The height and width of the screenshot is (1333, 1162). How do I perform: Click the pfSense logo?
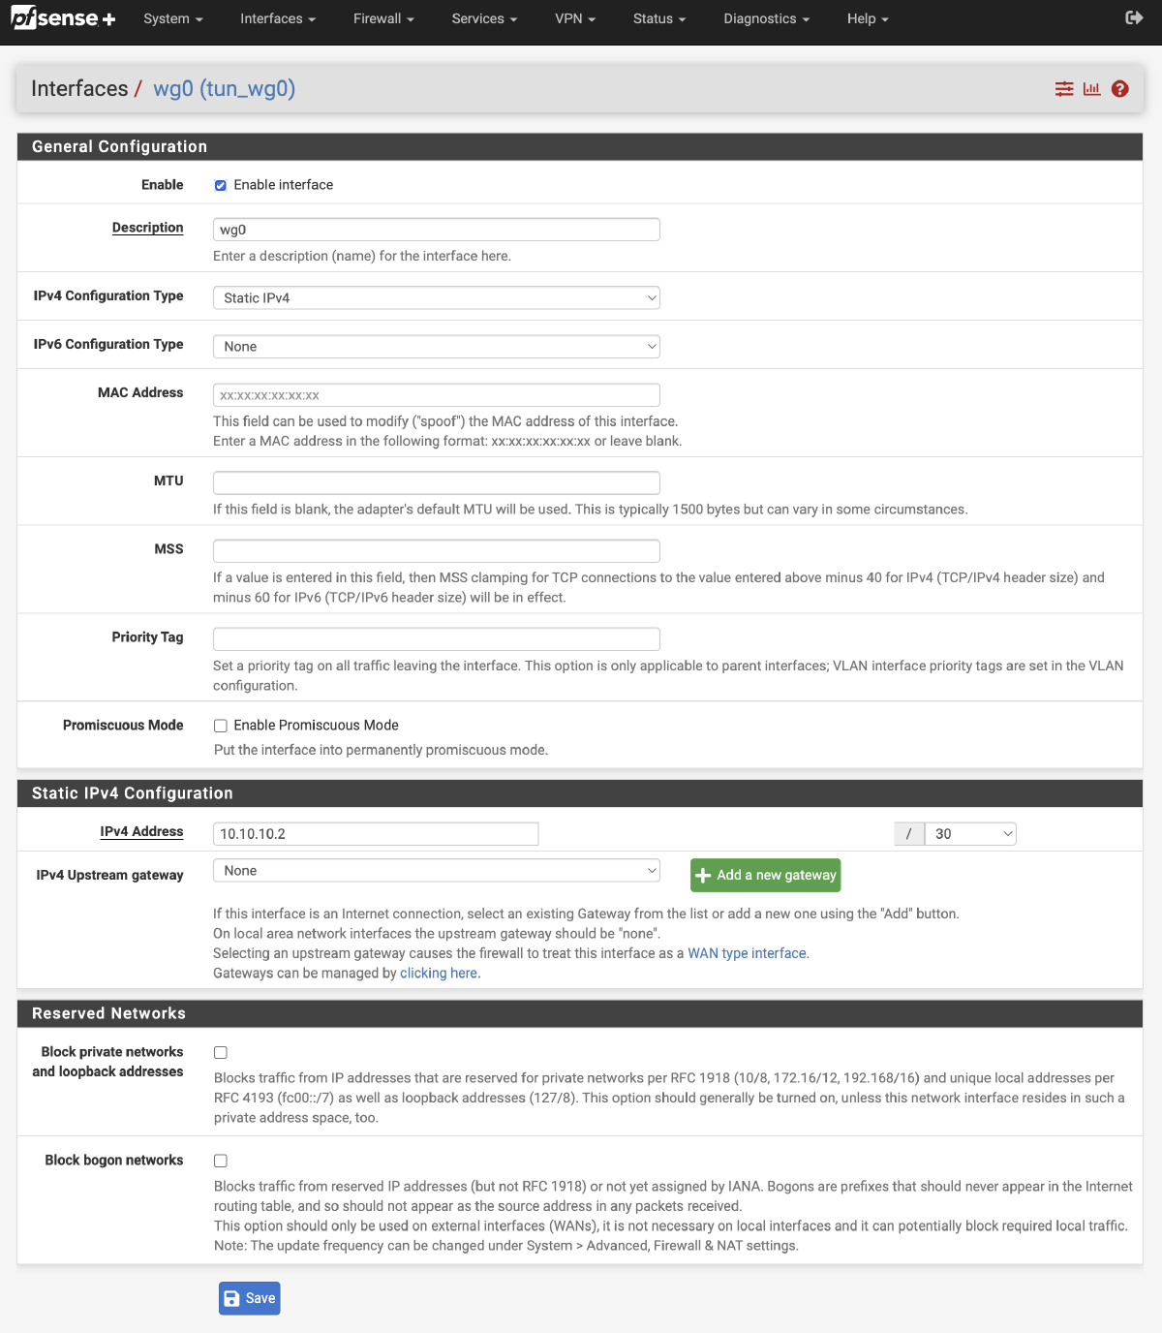click(61, 16)
